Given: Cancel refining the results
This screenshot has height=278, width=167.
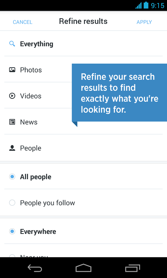Looking at the screenshot, I should 23,22.
